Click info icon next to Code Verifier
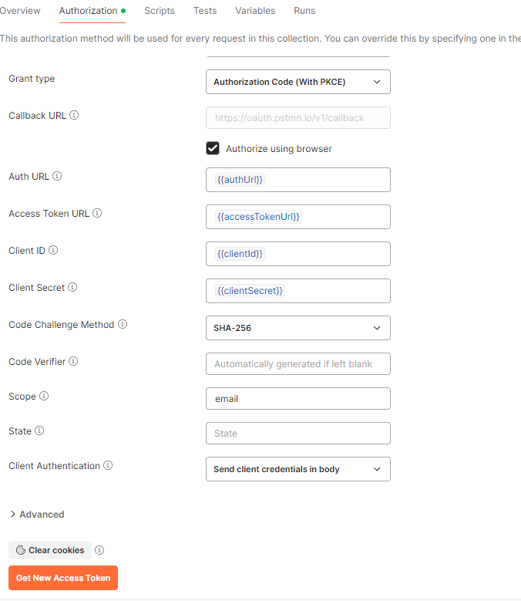Image resolution: width=521 pixels, height=601 pixels. pyautogui.click(x=73, y=362)
